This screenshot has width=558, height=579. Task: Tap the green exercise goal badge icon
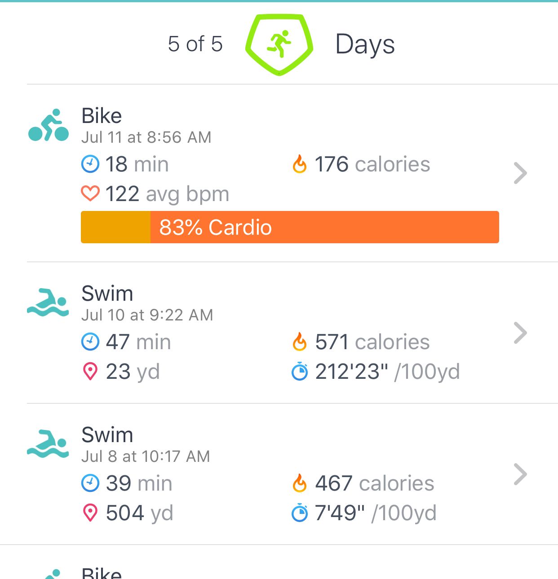(279, 44)
